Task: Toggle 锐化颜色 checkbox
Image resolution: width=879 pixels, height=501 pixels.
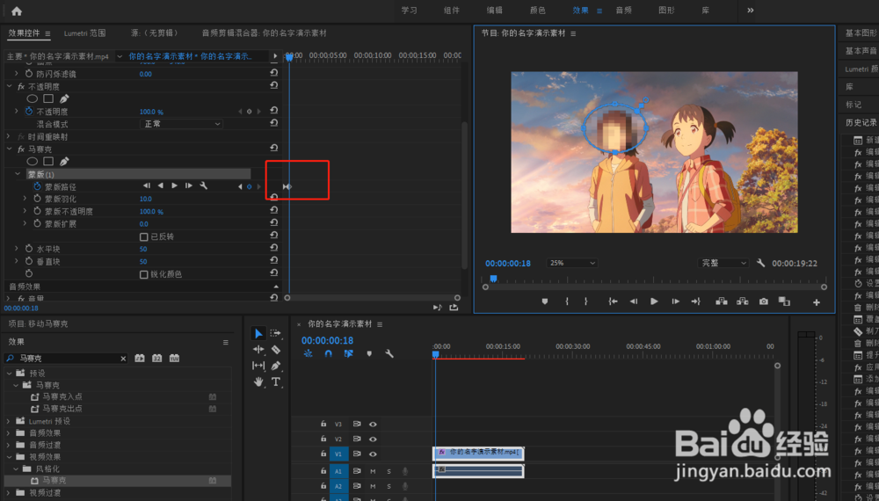Action: click(143, 274)
